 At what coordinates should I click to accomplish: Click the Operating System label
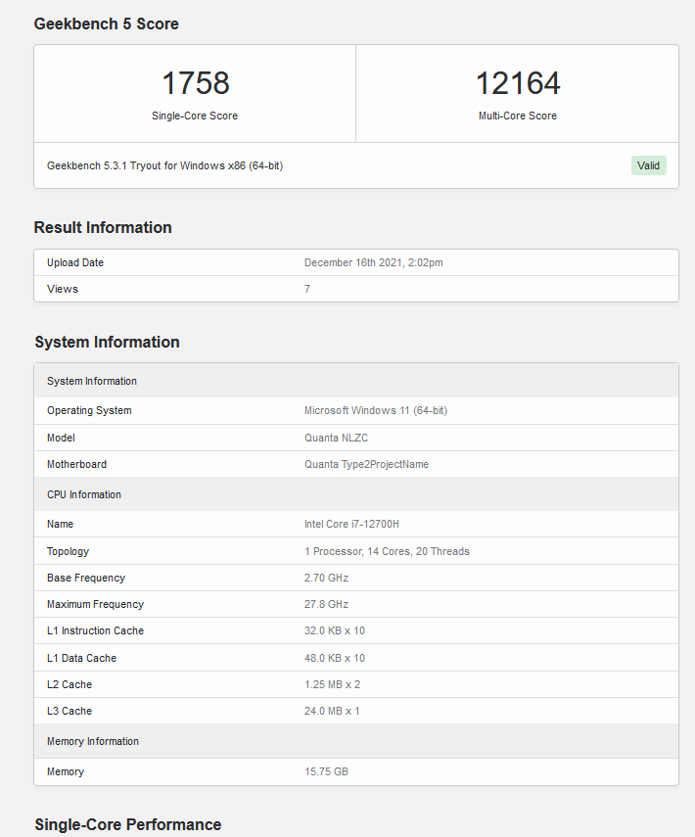[89, 410]
